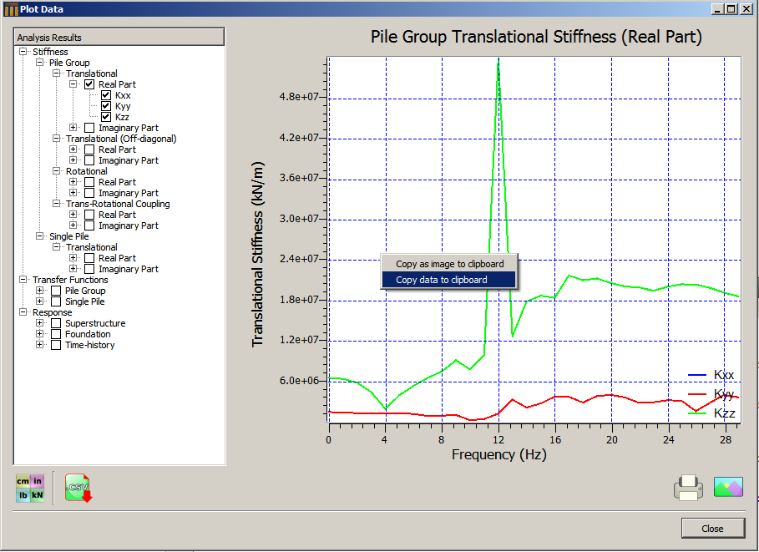Expand the Foundation response node
Screen dimensions: 759x552
point(40,334)
